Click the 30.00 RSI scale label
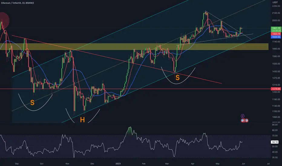 275,158
